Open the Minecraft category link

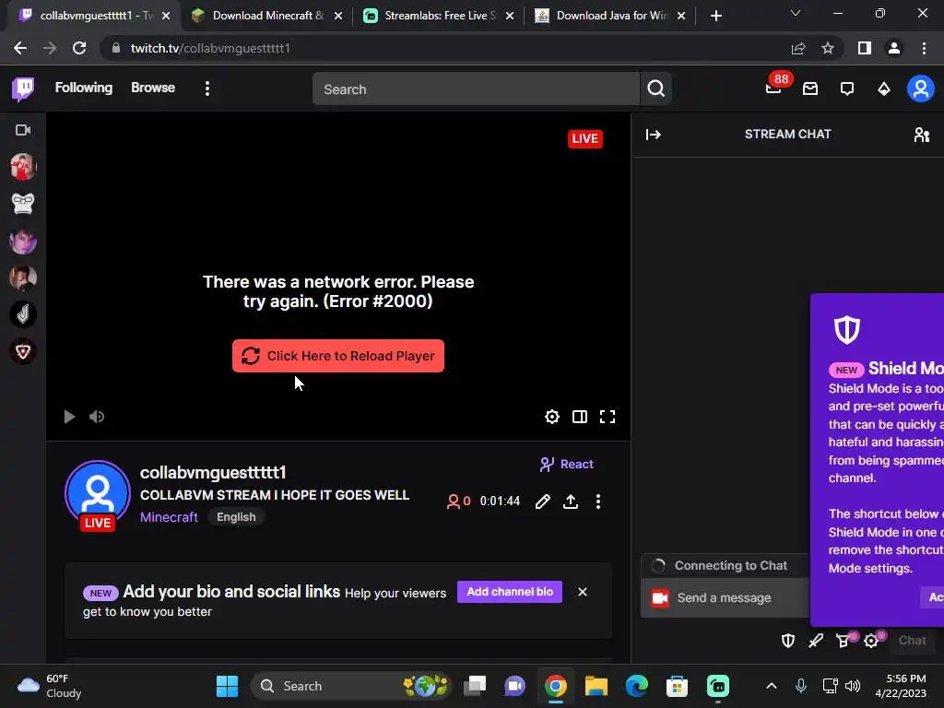pos(169,517)
